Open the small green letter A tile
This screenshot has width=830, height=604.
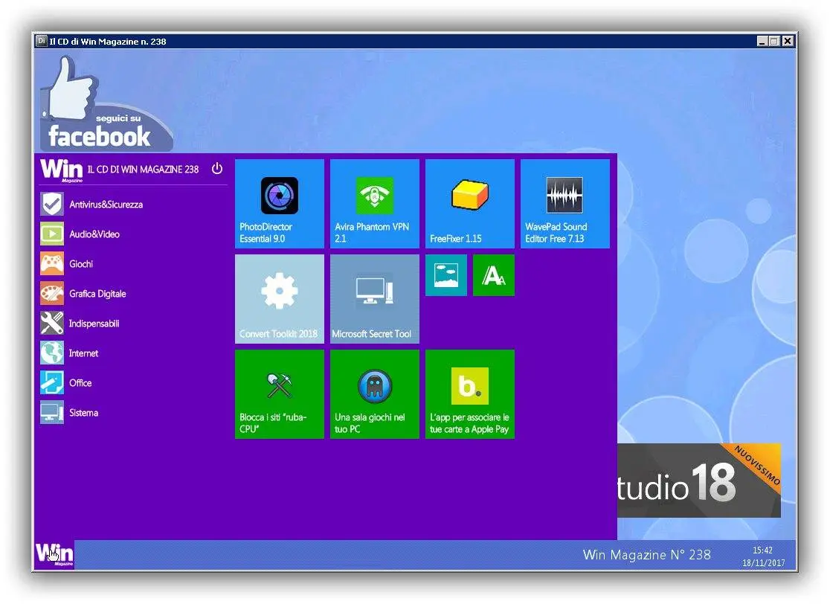coord(494,275)
